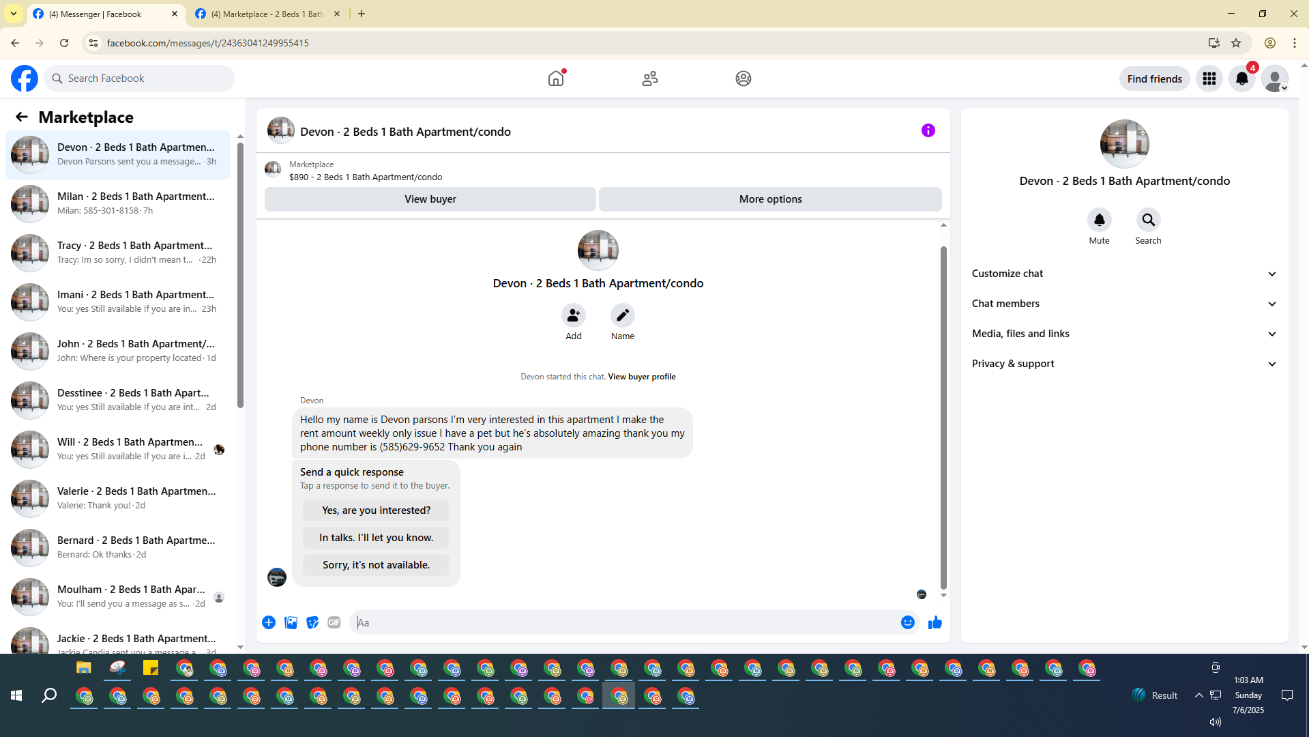Expand Chat members section
This screenshot has width=1309, height=737.
tap(1124, 304)
